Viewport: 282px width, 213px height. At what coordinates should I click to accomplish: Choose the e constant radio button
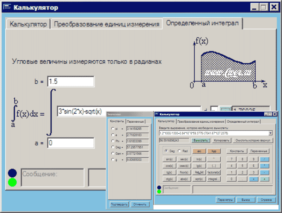[113, 135]
